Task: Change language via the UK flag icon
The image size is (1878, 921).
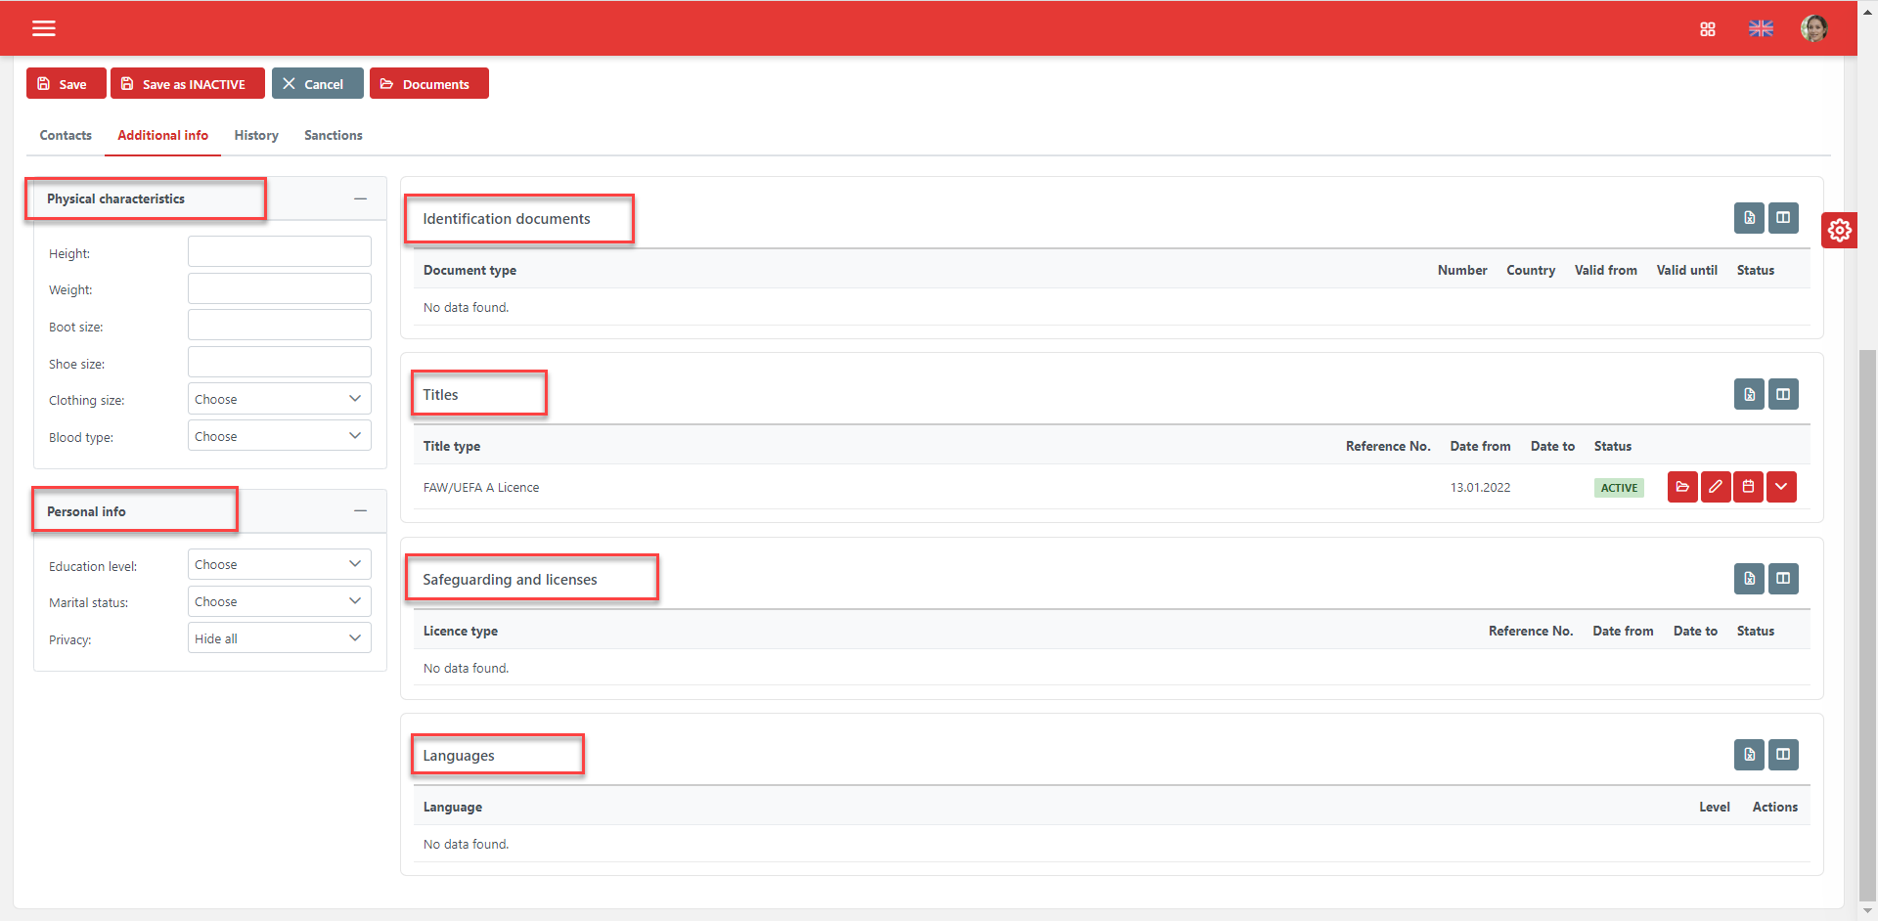Action: pyautogui.click(x=1761, y=29)
